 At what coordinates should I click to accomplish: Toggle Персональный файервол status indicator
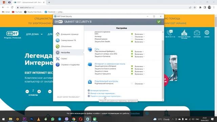pyautogui.click(x=132, y=51)
